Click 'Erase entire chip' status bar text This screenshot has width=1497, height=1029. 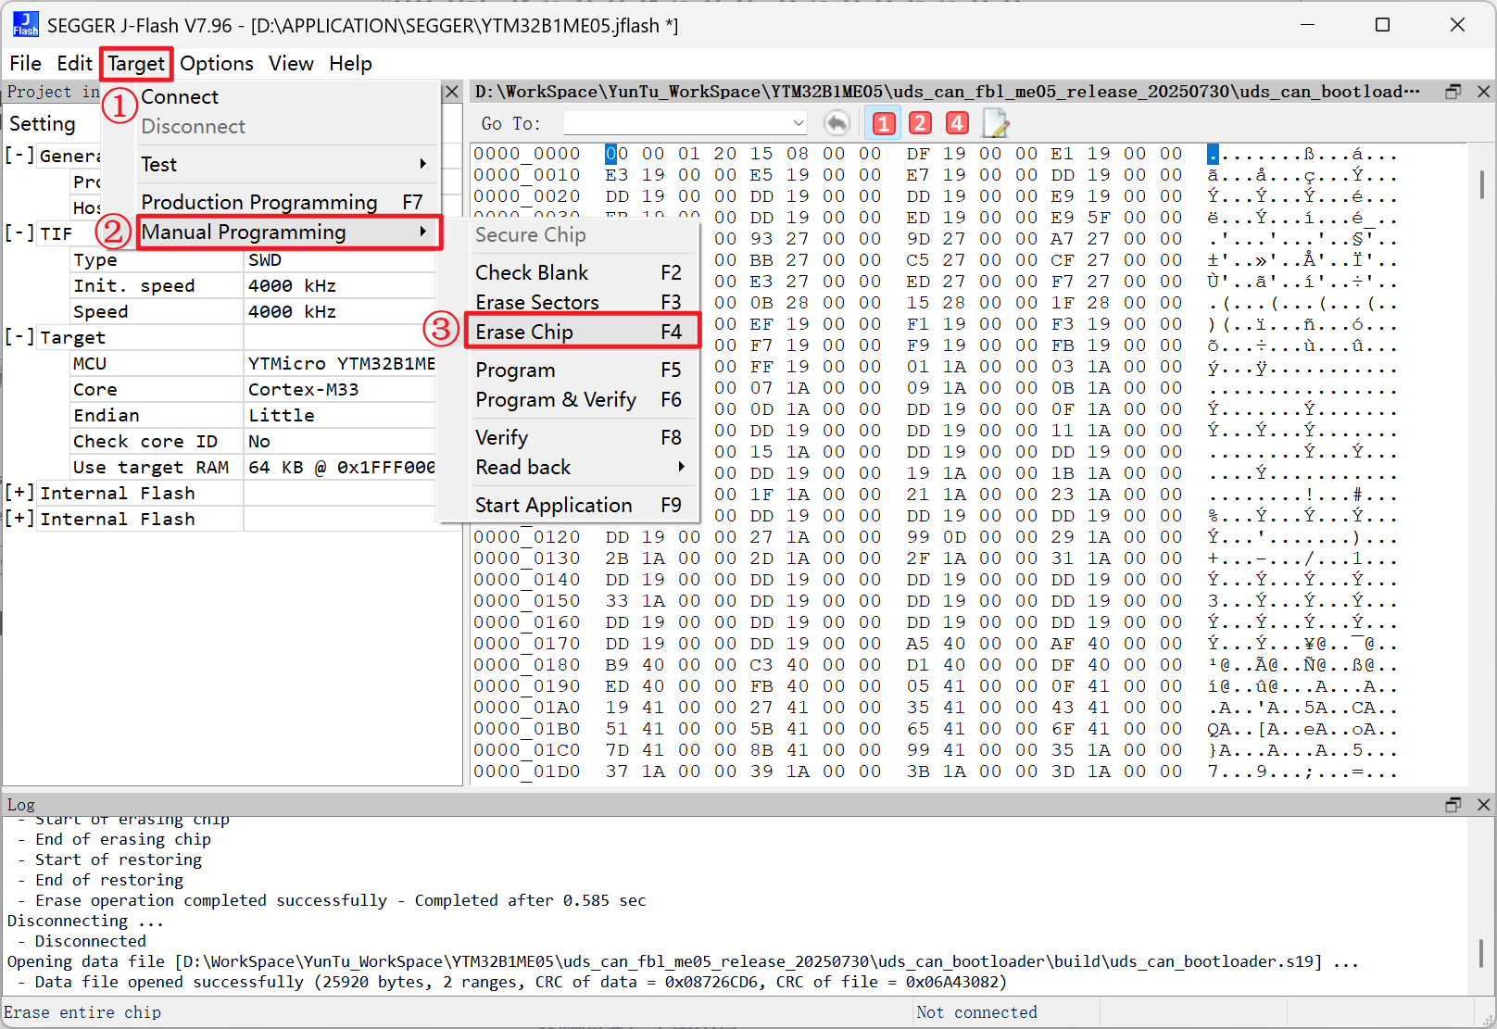[82, 1012]
